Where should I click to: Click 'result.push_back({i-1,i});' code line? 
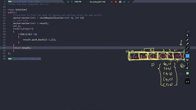click(x=40, y=40)
